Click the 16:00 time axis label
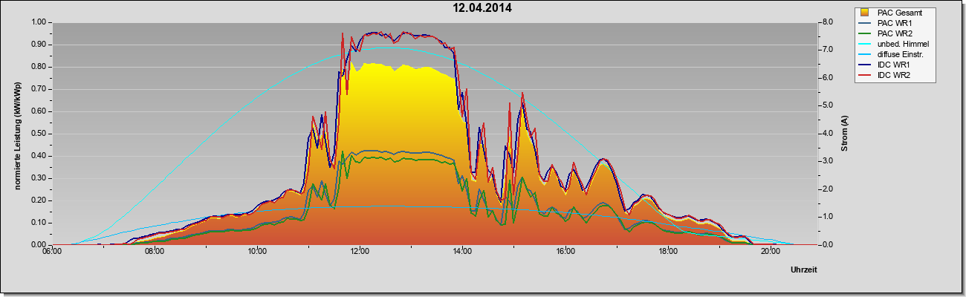The width and height of the screenshot is (966, 297). 565,252
